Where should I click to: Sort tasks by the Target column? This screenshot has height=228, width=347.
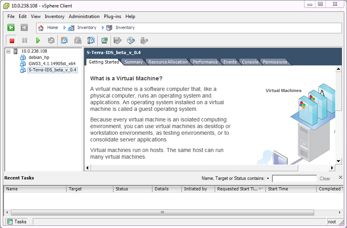pos(89,189)
